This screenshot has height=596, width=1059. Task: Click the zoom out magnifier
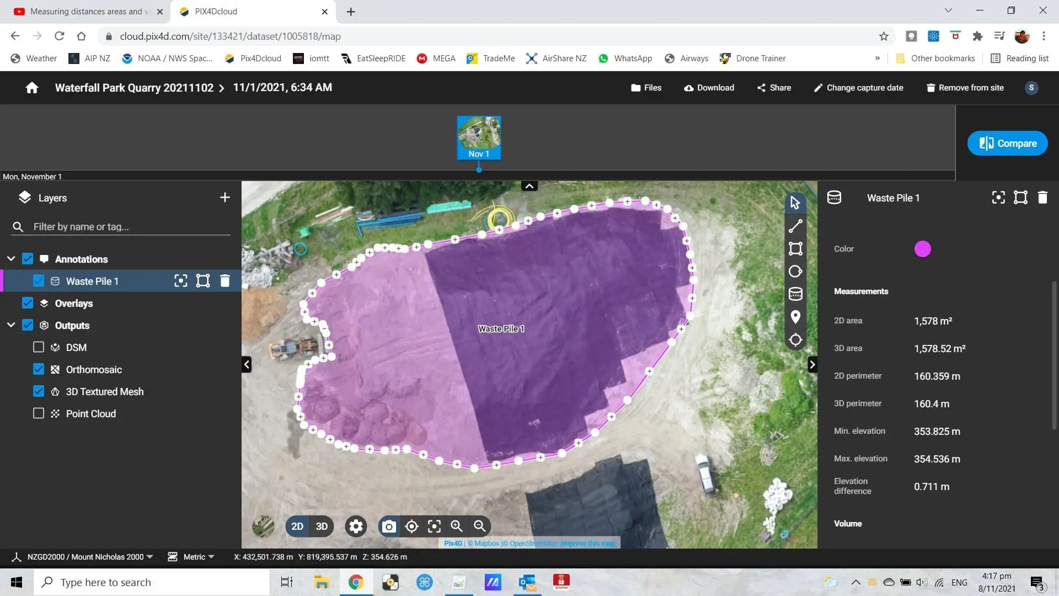pos(480,526)
